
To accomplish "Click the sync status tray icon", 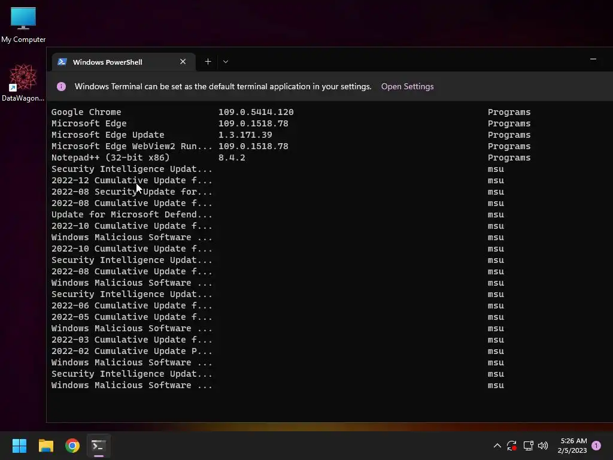I will coord(512,446).
